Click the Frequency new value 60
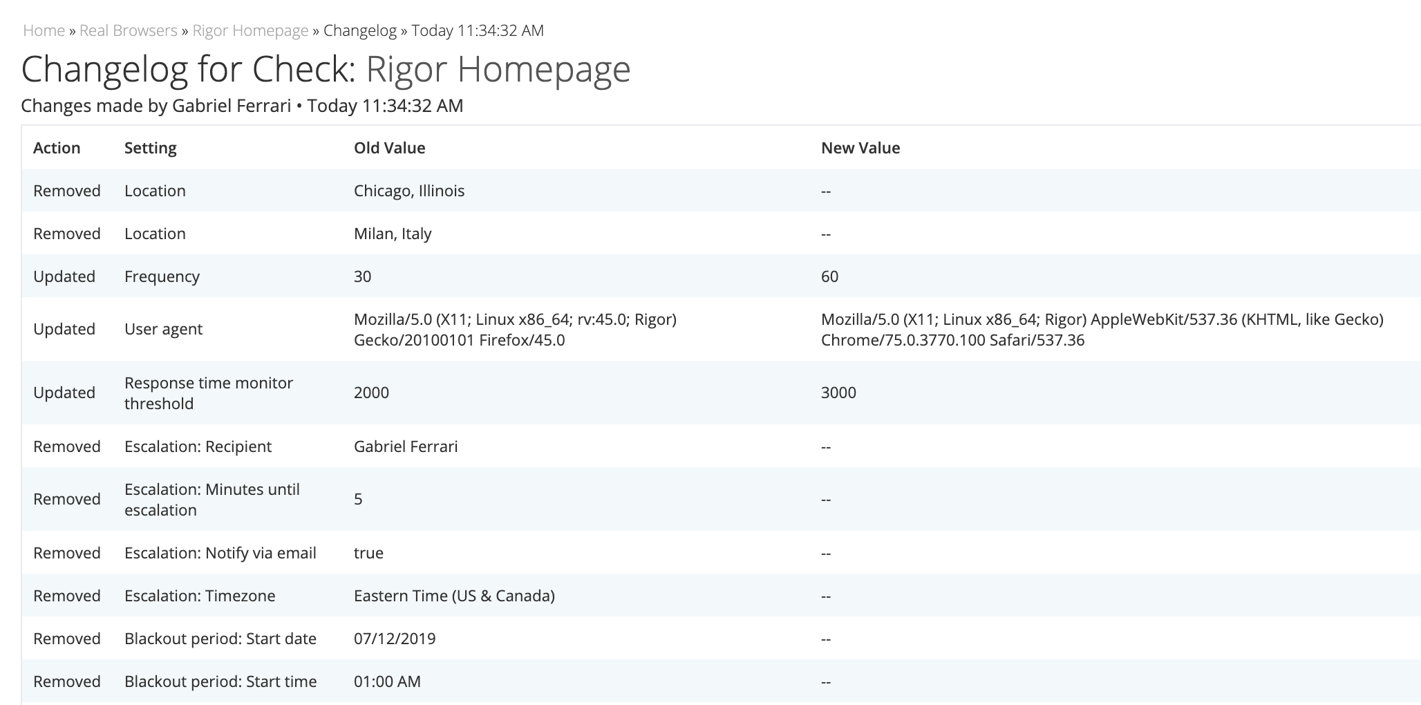The width and height of the screenshot is (1421, 705). tap(829, 276)
